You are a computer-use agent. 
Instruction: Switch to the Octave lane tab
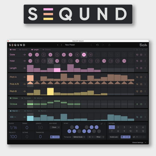pyautogui.click(x=13, y=98)
